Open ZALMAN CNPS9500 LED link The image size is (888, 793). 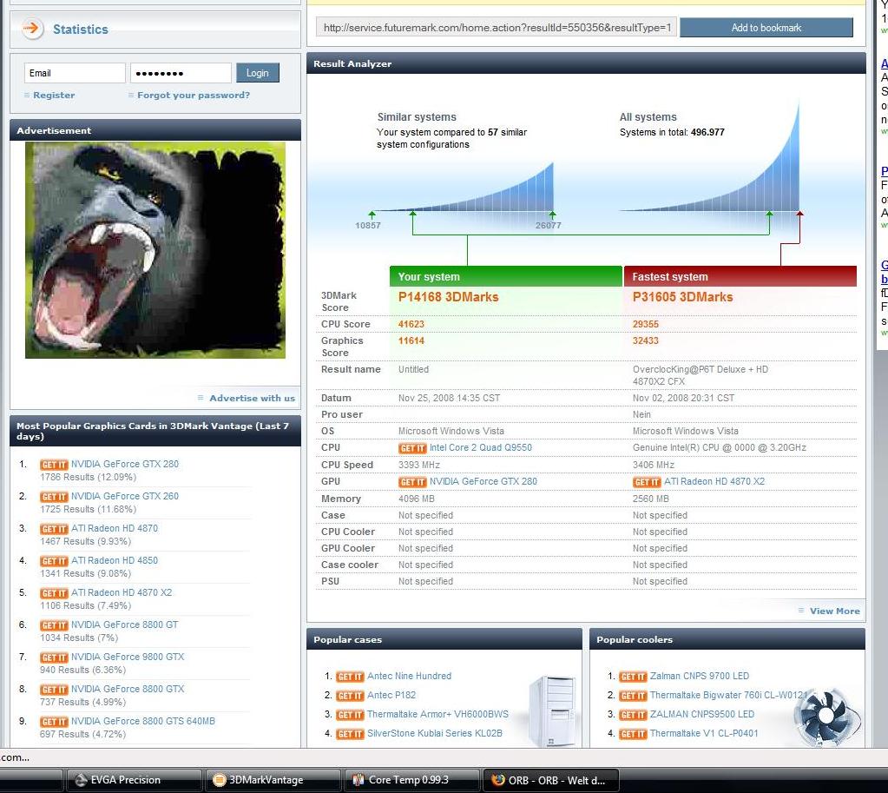click(x=702, y=715)
